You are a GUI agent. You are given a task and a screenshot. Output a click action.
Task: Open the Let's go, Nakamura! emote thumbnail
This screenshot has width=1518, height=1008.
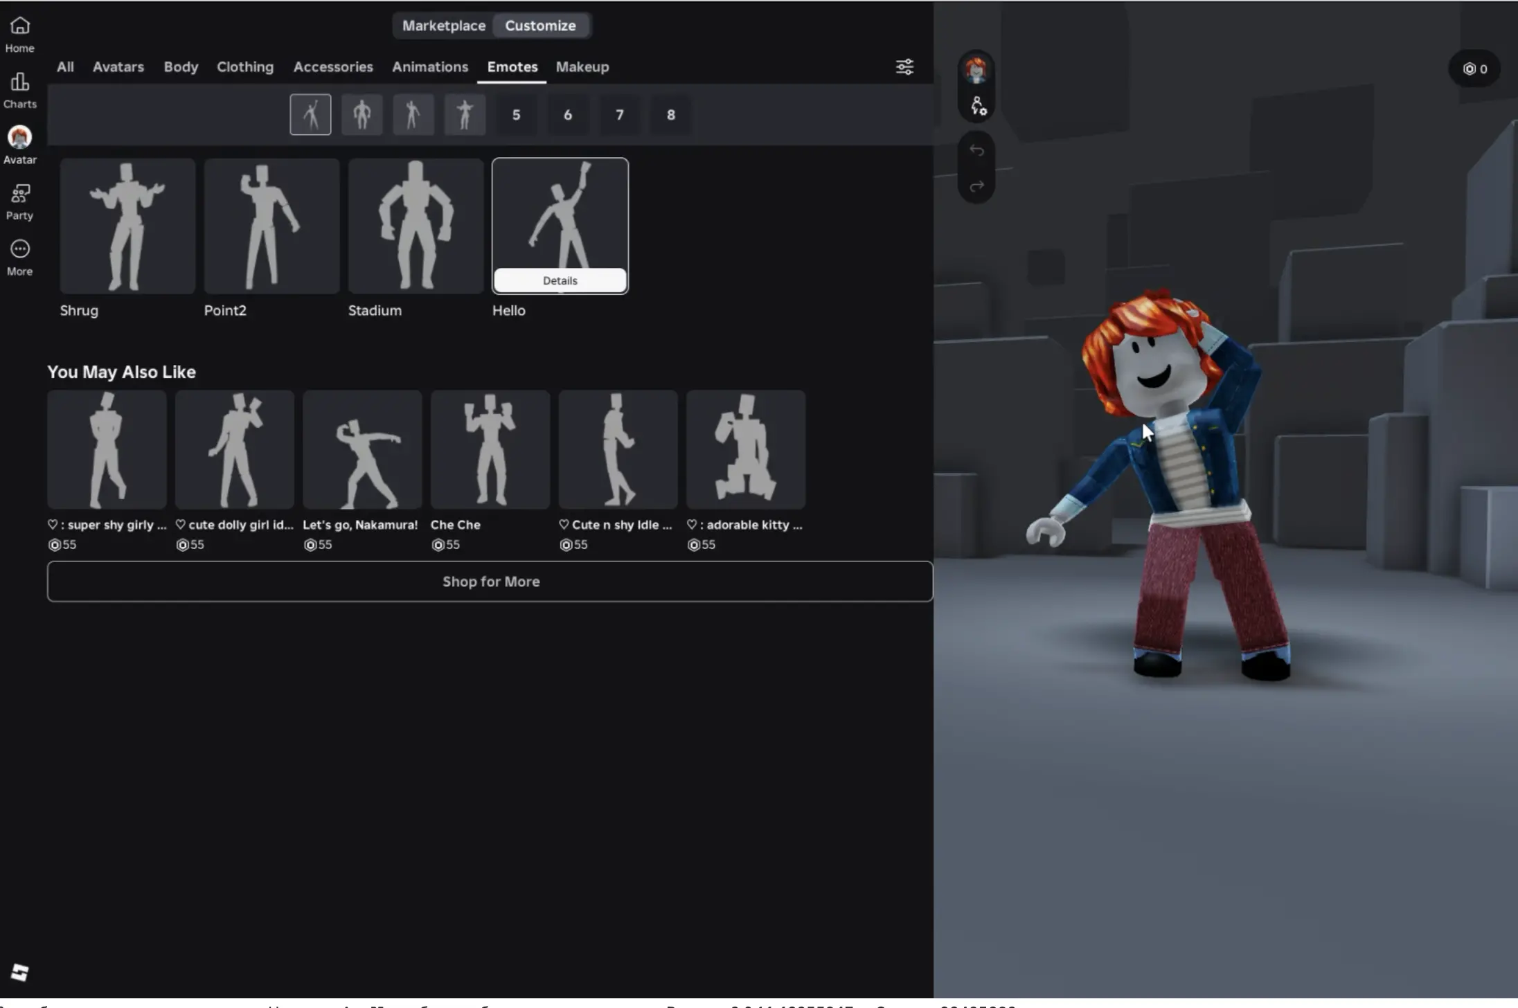(362, 449)
